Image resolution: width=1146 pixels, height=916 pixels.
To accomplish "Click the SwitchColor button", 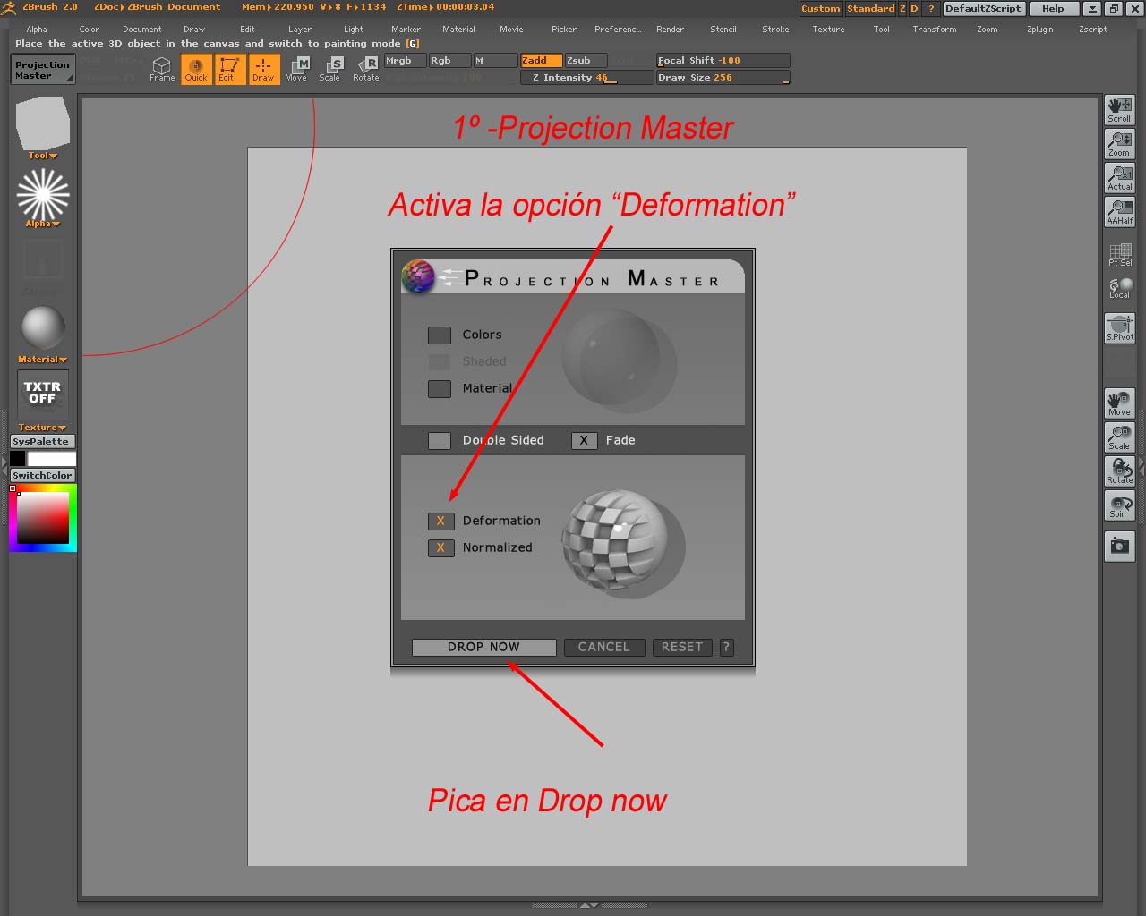I will 42,476.
